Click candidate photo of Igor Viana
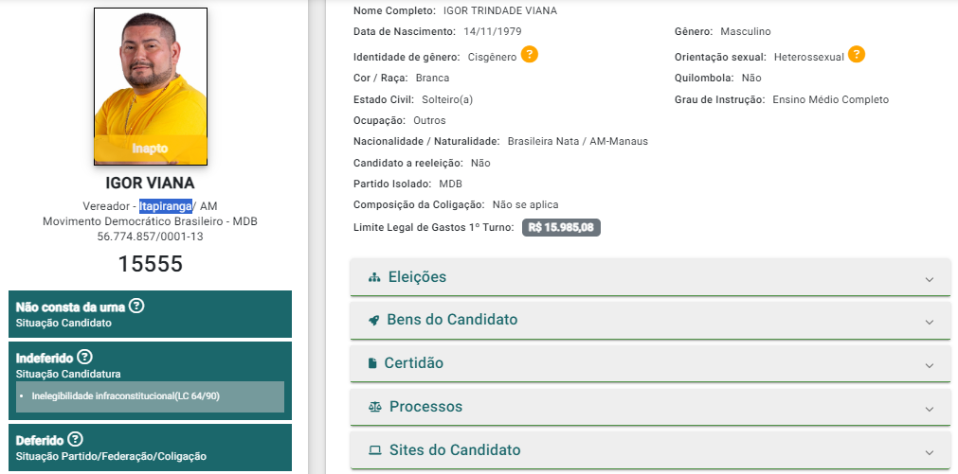Viewport: 958px width, 474px height. coord(151,86)
